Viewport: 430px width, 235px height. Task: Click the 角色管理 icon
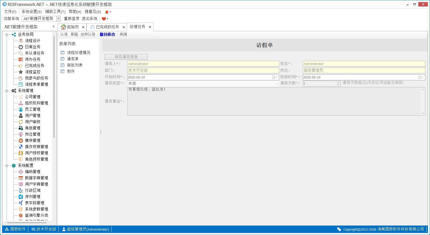[21, 128]
